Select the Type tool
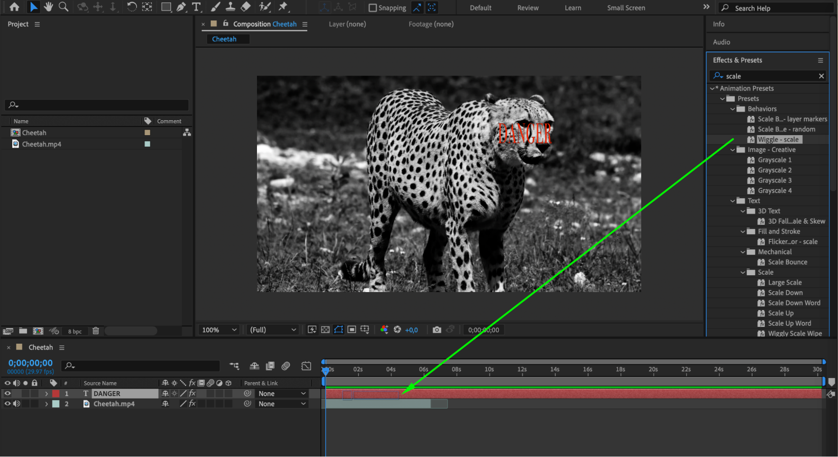The image size is (838, 457). click(x=196, y=7)
